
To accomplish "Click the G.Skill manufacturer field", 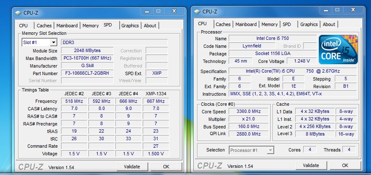I will click(87, 65).
